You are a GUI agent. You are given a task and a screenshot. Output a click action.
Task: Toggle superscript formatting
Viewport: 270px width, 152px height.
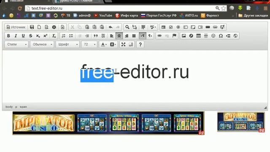pos(46,35)
